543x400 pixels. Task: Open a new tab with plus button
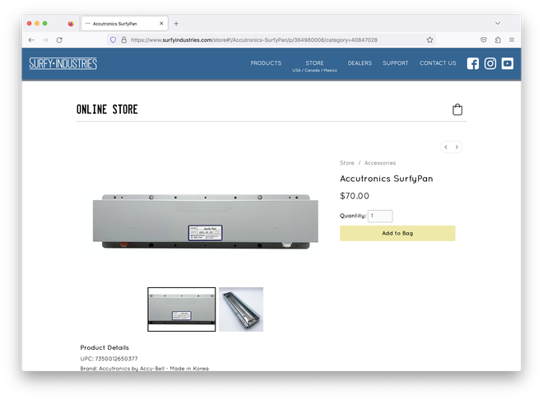tap(176, 24)
